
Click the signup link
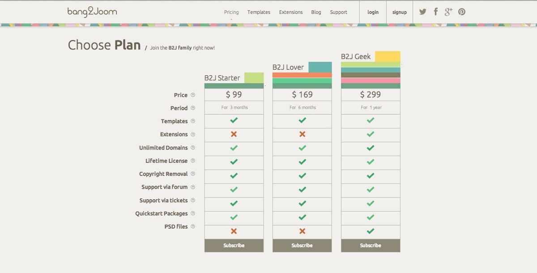click(400, 12)
